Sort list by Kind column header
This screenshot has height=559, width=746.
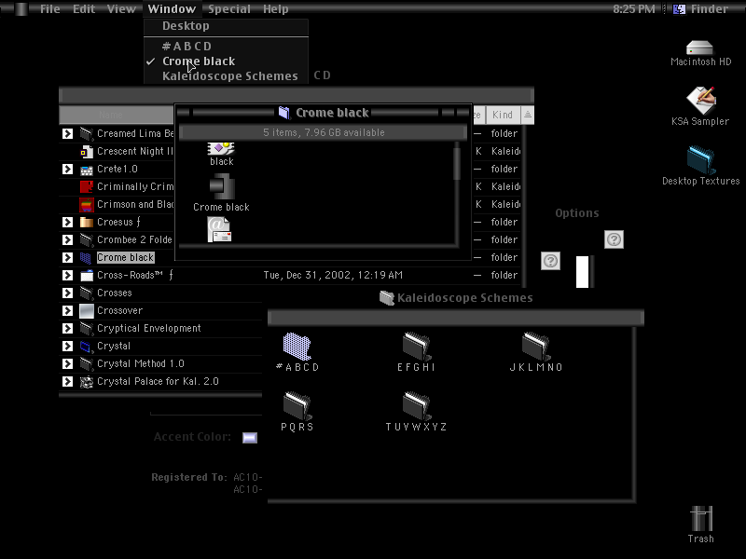503,115
